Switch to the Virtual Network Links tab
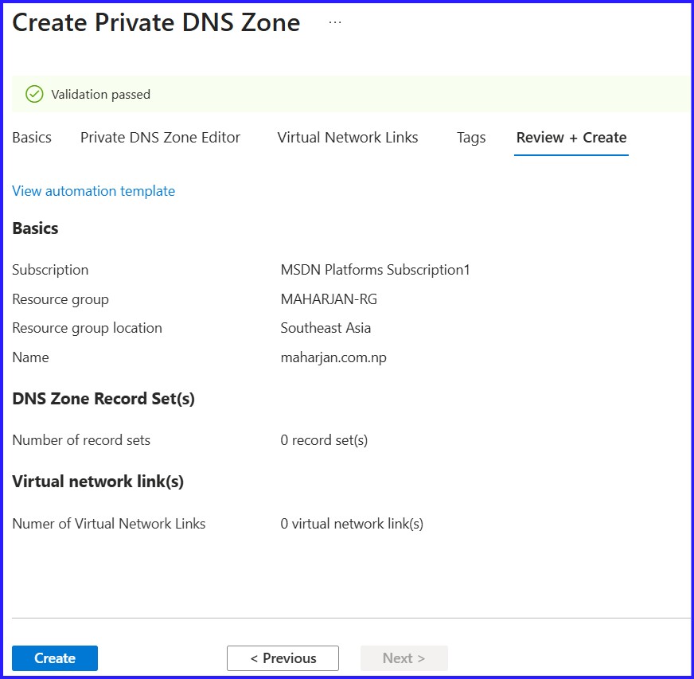694x679 pixels. coord(347,138)
